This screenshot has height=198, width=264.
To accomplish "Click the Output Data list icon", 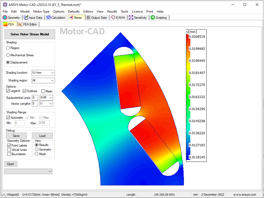I will (x=88, y=18).
